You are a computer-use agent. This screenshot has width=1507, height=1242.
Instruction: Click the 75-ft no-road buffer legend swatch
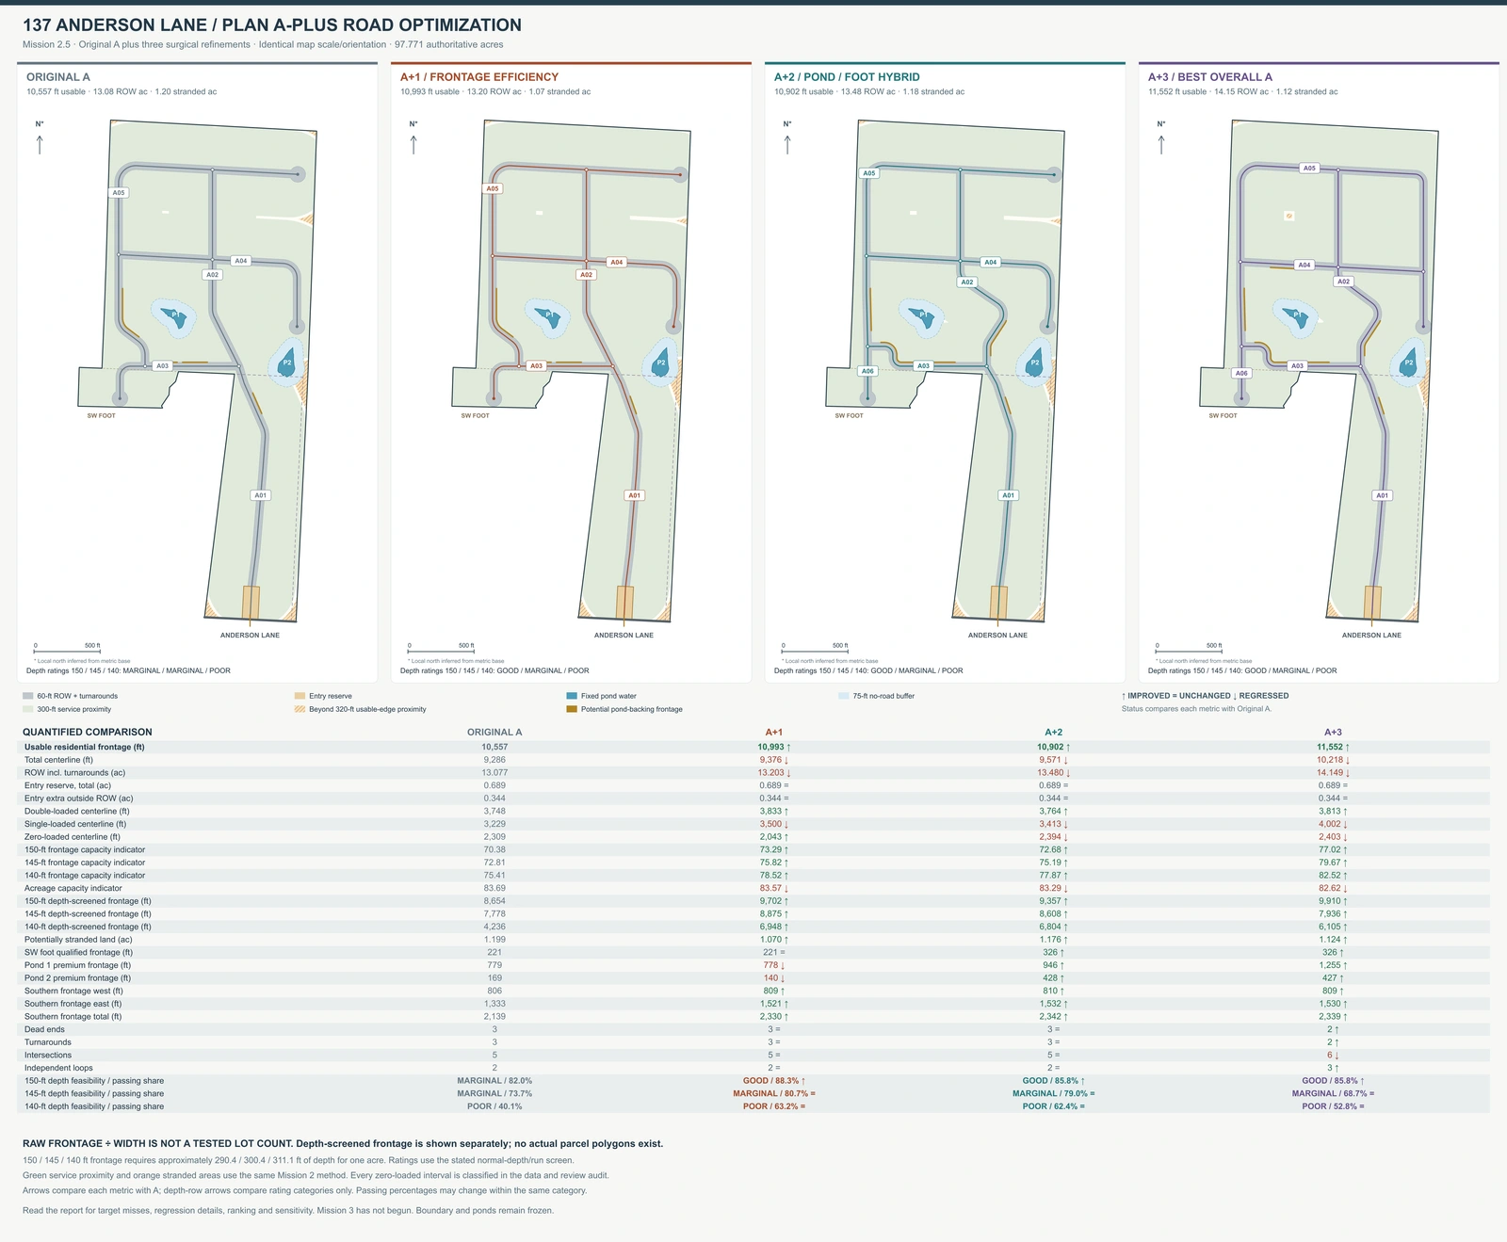pyautogui.click(x=843, y=696)
